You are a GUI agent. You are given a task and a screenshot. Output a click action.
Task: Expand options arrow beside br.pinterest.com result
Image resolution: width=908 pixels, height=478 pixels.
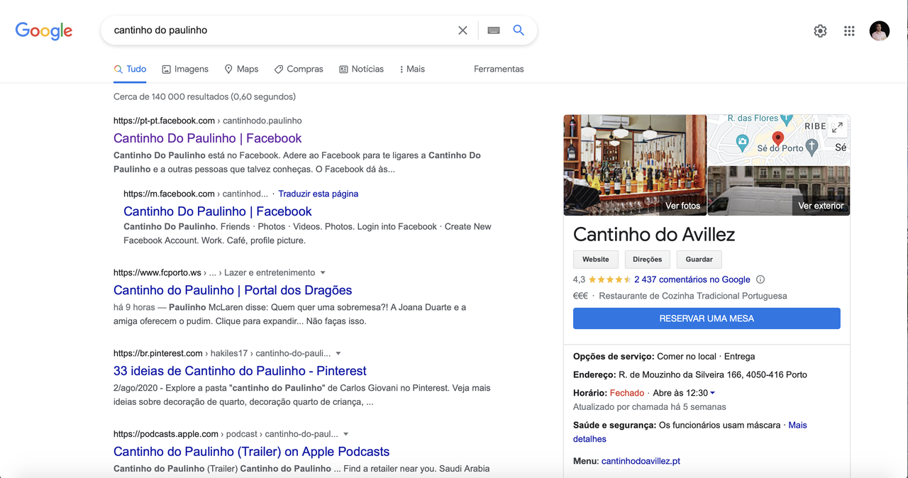click(x=338, y=353)
